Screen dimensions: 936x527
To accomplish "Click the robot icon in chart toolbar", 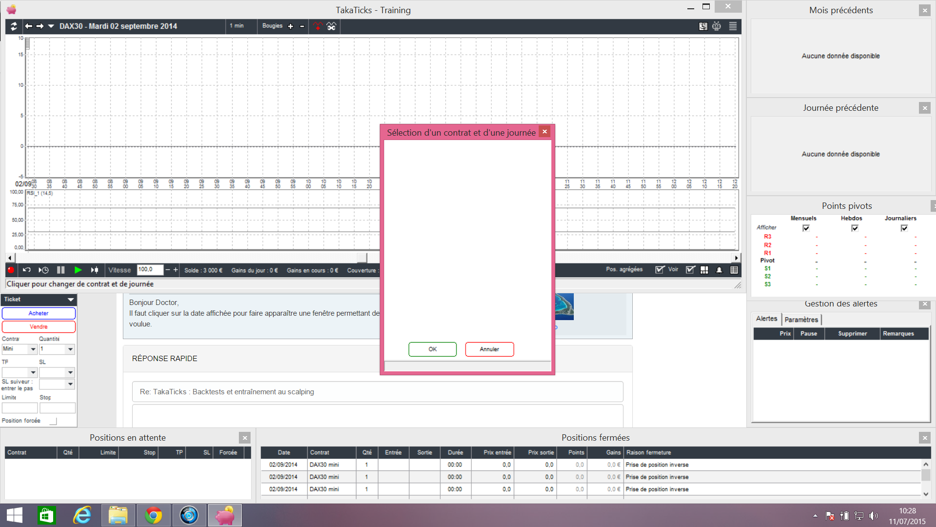I will pos(716,26).
